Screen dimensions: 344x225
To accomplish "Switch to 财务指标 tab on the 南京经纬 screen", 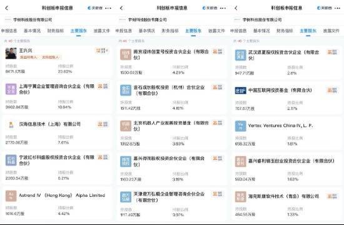I will coord(170,31).
